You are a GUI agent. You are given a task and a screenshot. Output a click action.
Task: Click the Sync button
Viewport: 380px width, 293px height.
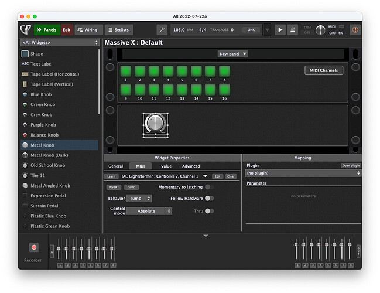point(131,187)
